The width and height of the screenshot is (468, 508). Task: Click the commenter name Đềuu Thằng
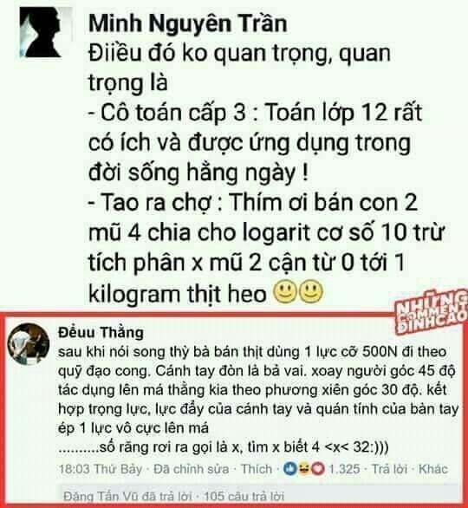101,333
